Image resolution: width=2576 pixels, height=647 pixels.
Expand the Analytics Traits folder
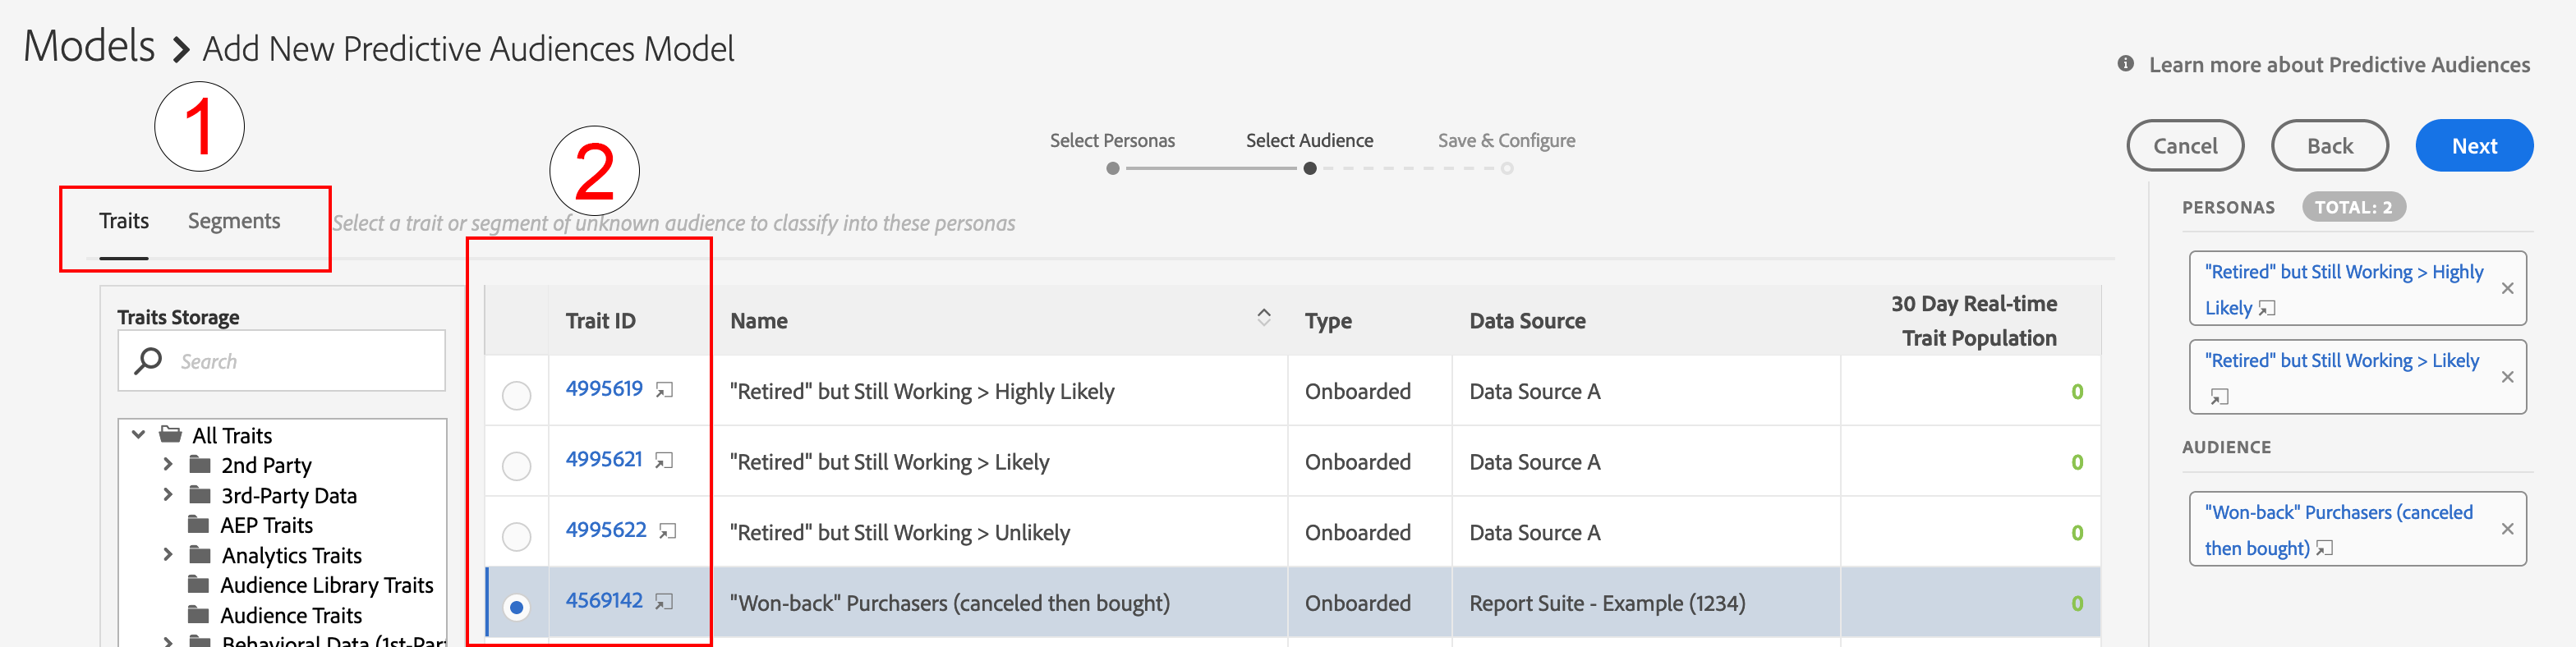(168, 555)
